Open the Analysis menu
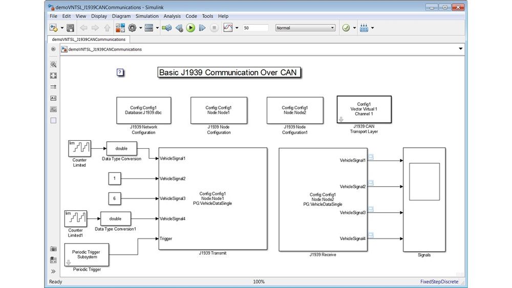512x288 pixels. click(x=172, y=16)
